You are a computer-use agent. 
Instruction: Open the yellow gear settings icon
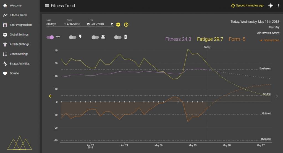[x=118, y=25]
